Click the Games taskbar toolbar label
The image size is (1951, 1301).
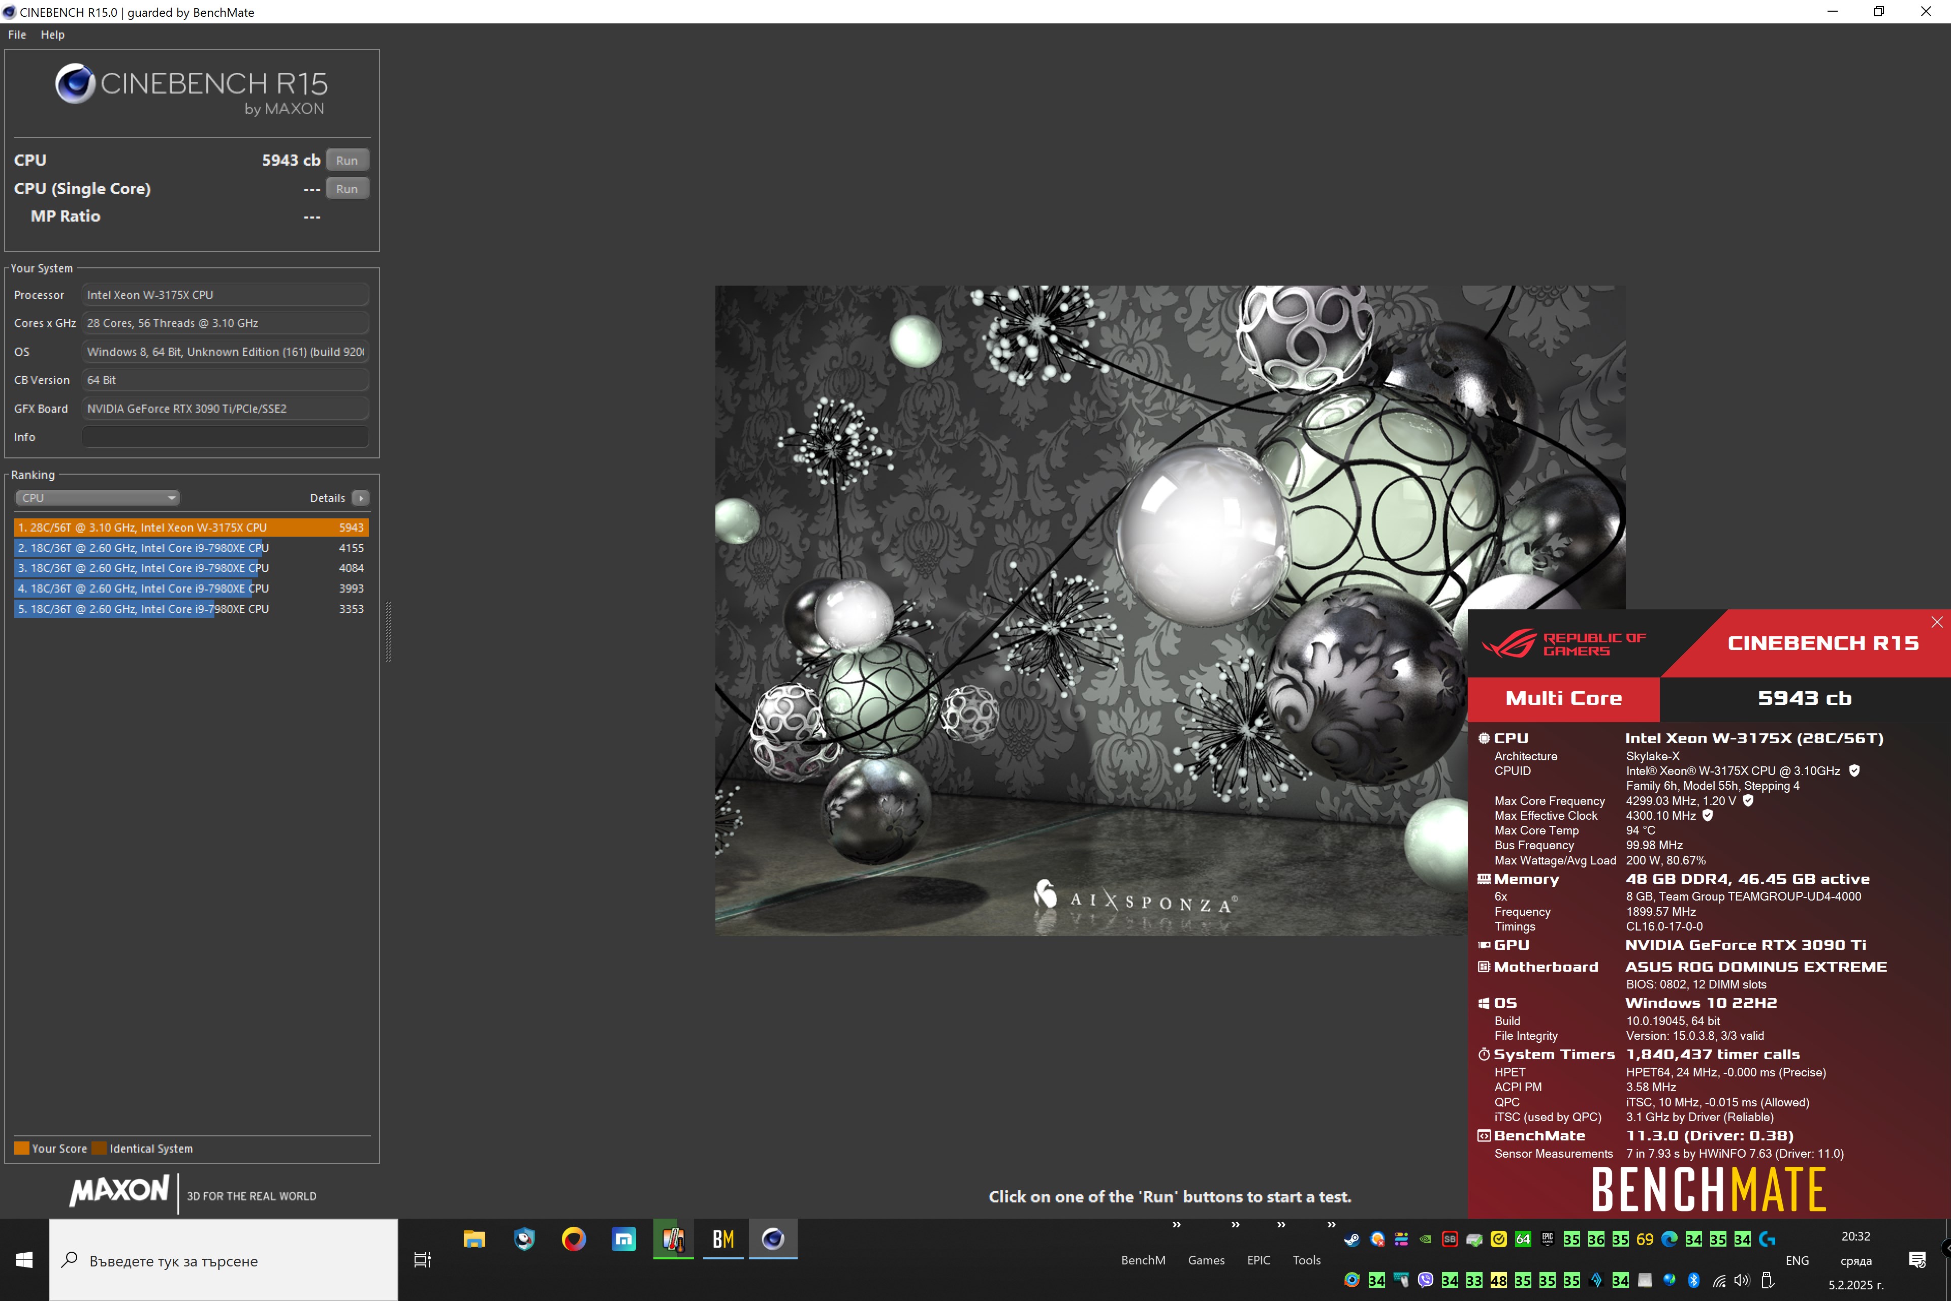[x=1206, y=1259]
